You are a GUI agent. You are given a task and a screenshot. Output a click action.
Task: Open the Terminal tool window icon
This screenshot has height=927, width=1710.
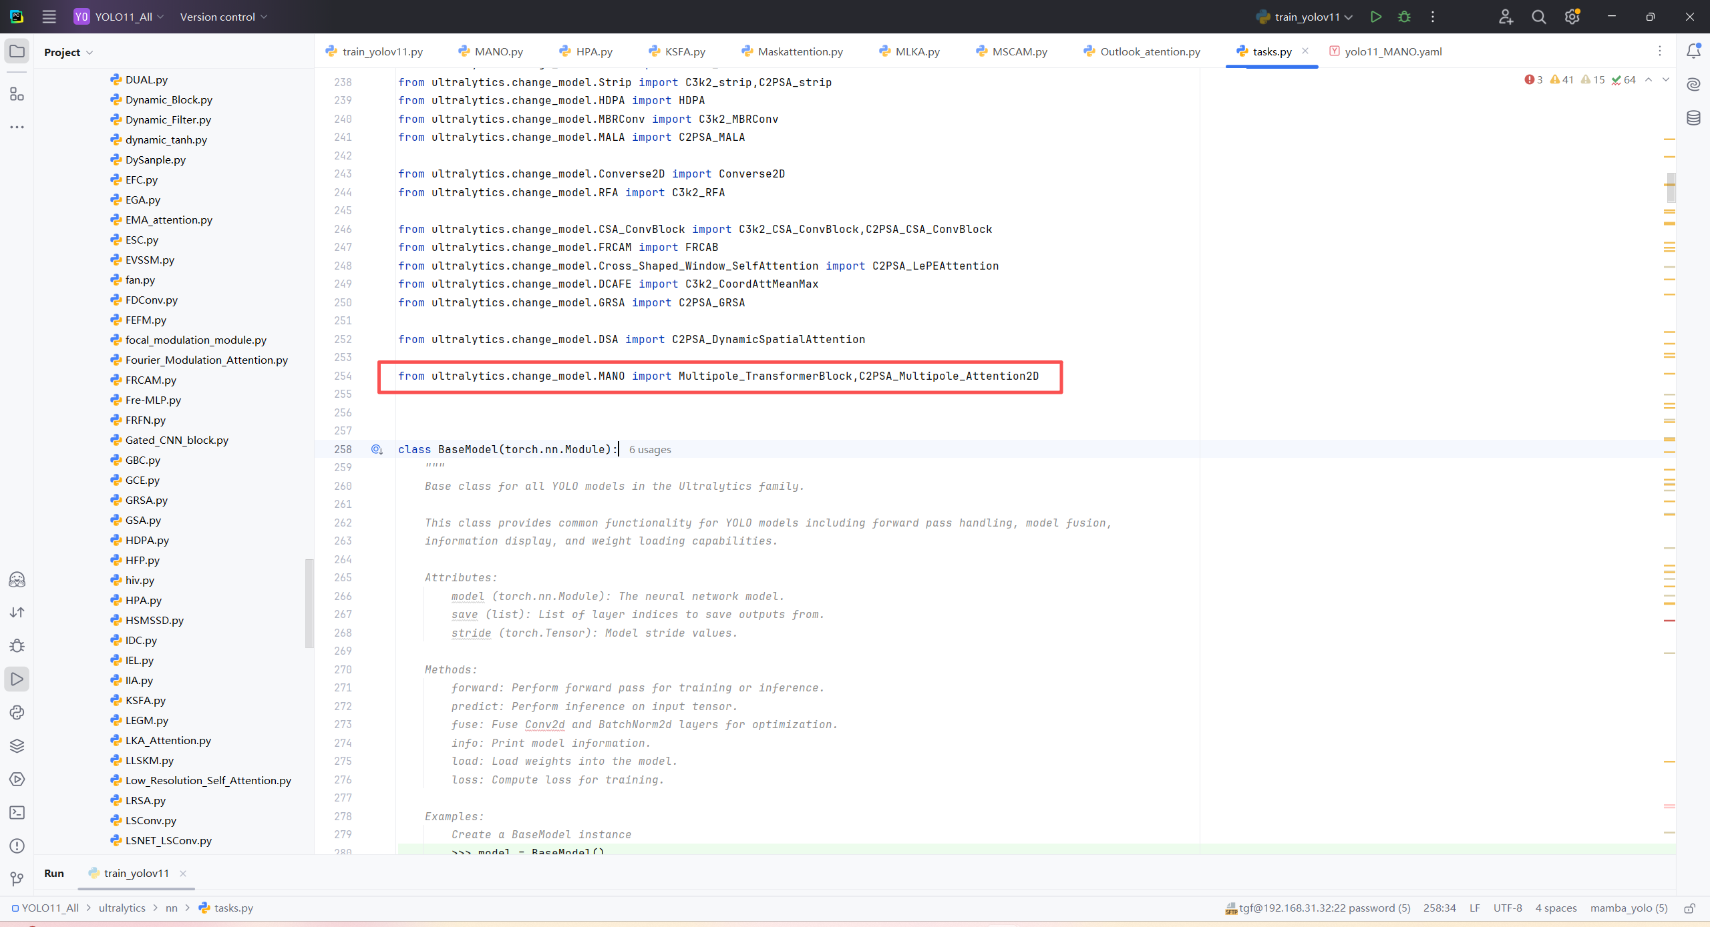[17, 812]
